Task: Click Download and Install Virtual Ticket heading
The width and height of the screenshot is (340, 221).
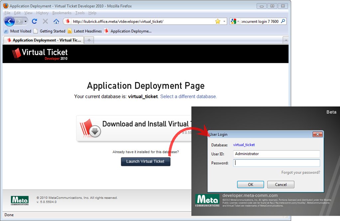Action: point(147,124)
